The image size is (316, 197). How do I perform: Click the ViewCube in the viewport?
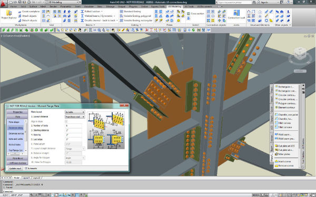coord(300,53)
